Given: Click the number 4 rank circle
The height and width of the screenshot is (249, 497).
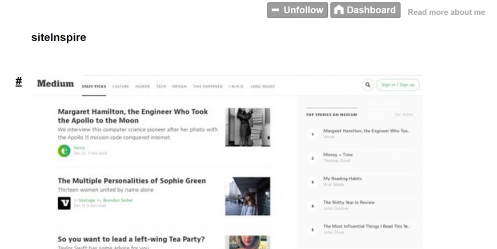Looking at the screenshot, I should 312,206.
